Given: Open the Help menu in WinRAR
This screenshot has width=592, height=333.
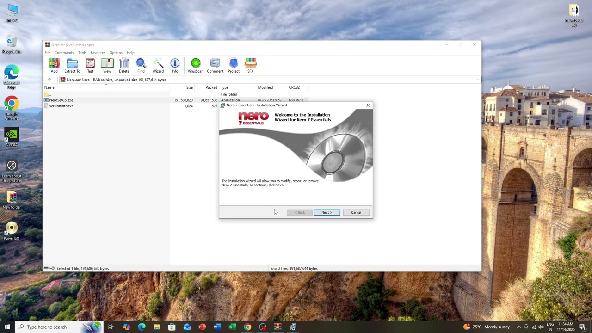Looking at the screenshot, I should click(130, 53).
